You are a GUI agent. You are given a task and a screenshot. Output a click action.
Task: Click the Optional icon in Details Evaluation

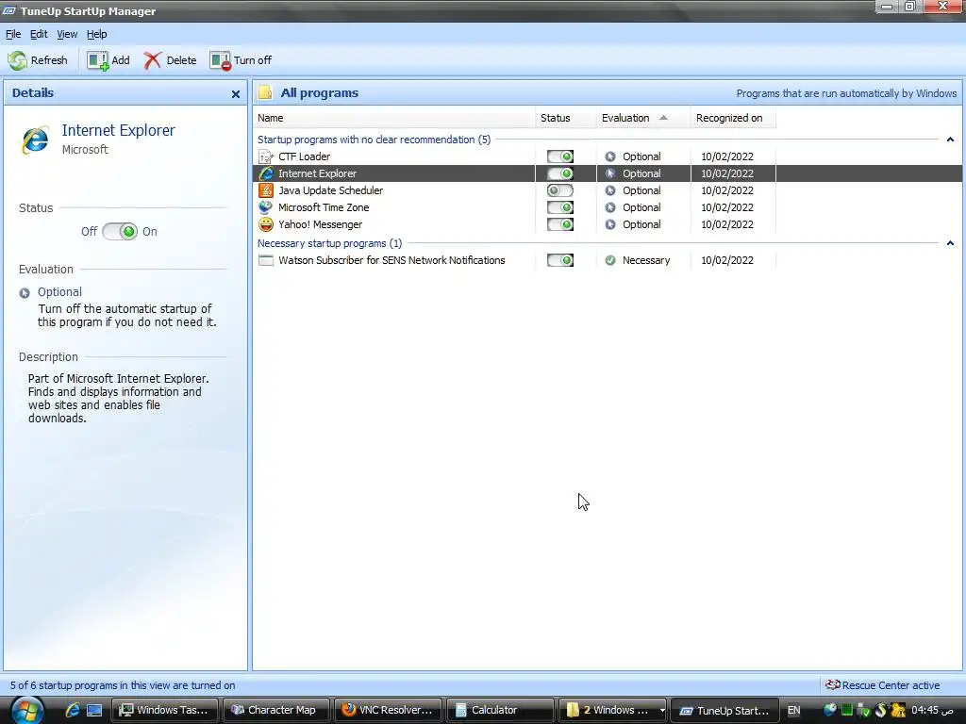(x=25, y=293)
